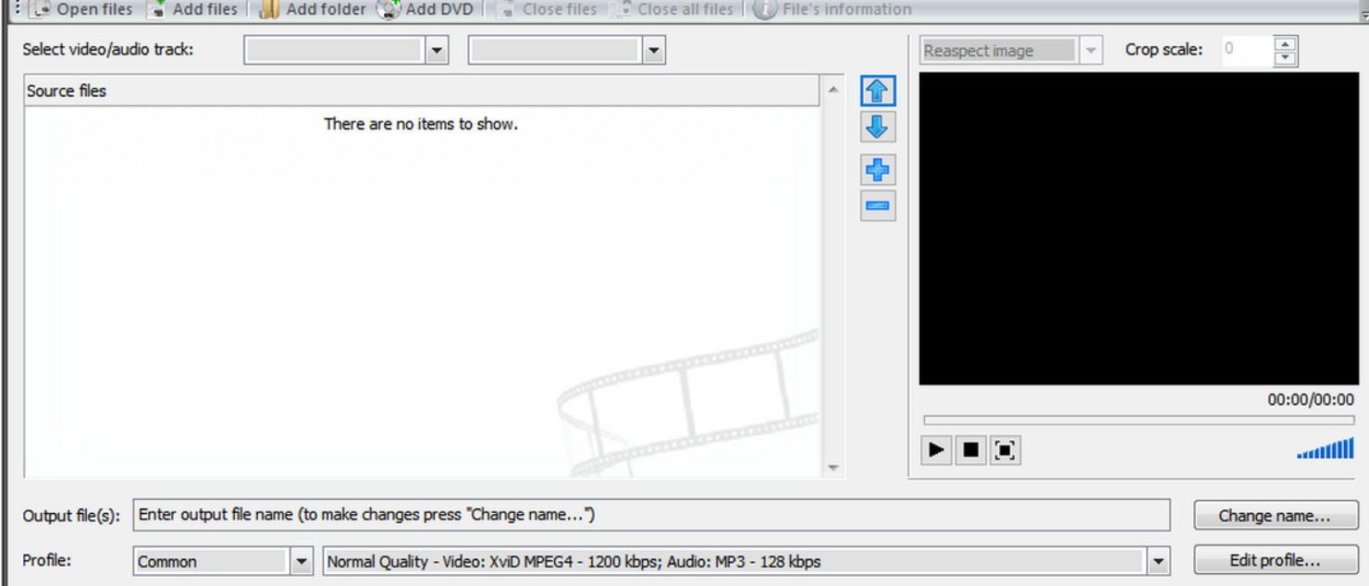1369x586 pixels.
Task: Toggle fullscreen preview mode
Action: pyautogui.click(x=1005, y=450)
